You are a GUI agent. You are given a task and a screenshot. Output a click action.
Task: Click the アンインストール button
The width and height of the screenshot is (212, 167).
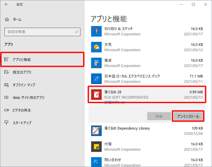[x=188, y=116]
